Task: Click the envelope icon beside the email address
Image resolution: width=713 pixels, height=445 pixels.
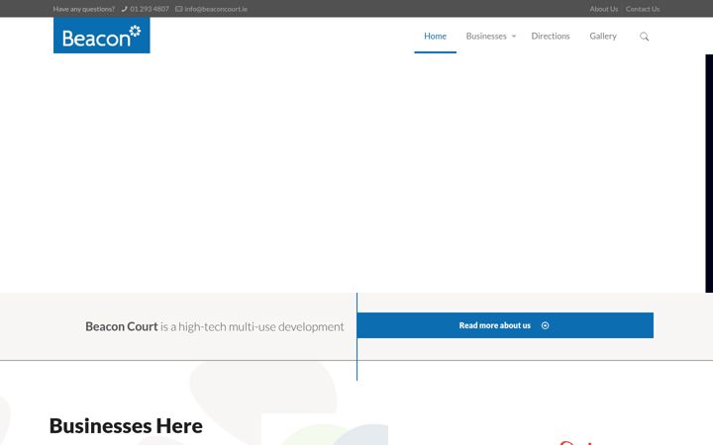Action: coord(178,9)
